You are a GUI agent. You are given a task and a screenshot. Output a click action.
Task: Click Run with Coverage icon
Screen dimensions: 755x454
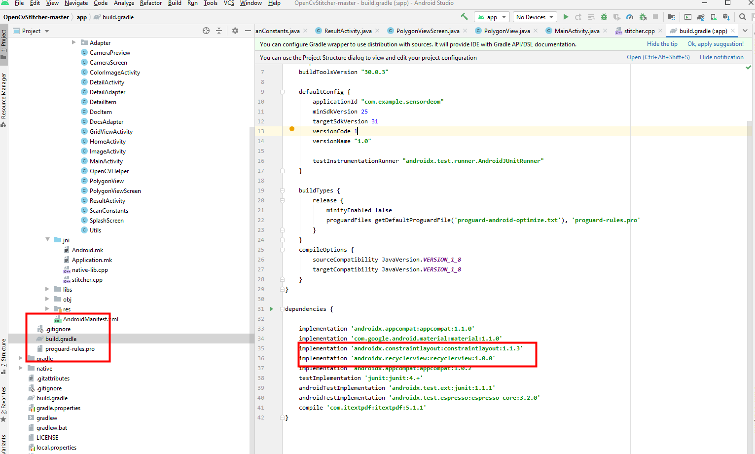[x=616, y=17]
